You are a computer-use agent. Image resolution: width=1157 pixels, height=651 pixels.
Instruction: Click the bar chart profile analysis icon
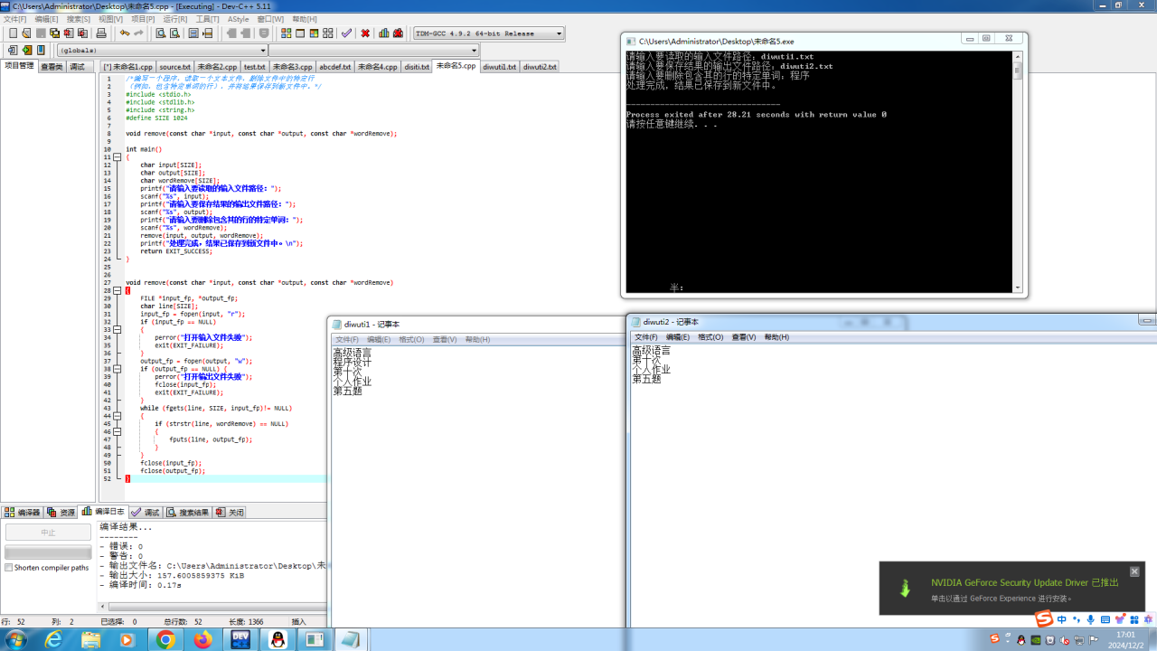tap(384, 33)
